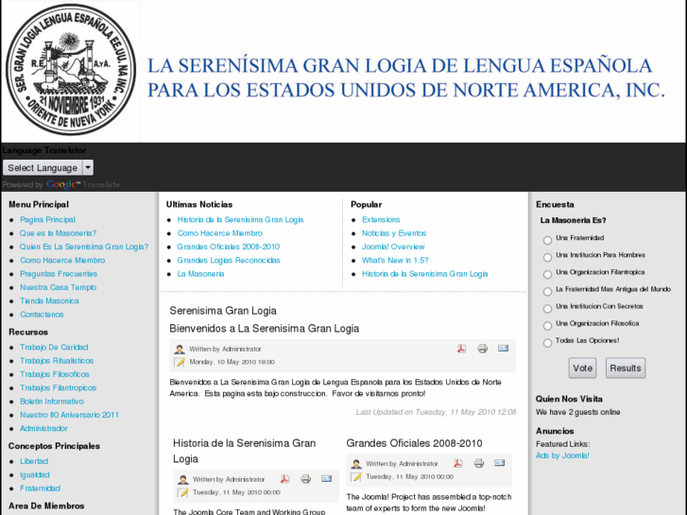Open Fraternidad under Conceptos Principales
Viewport: 687px width, 515px height.
tap(40, 489)
